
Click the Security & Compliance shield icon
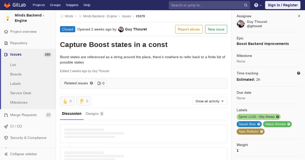click(x=6, y=138)
